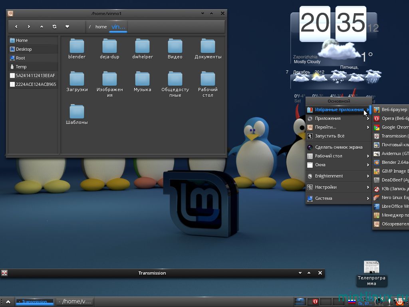
Task: Open volume 2224ACE124ACB965 in sidebar
Action: click(x=33, y=84)
